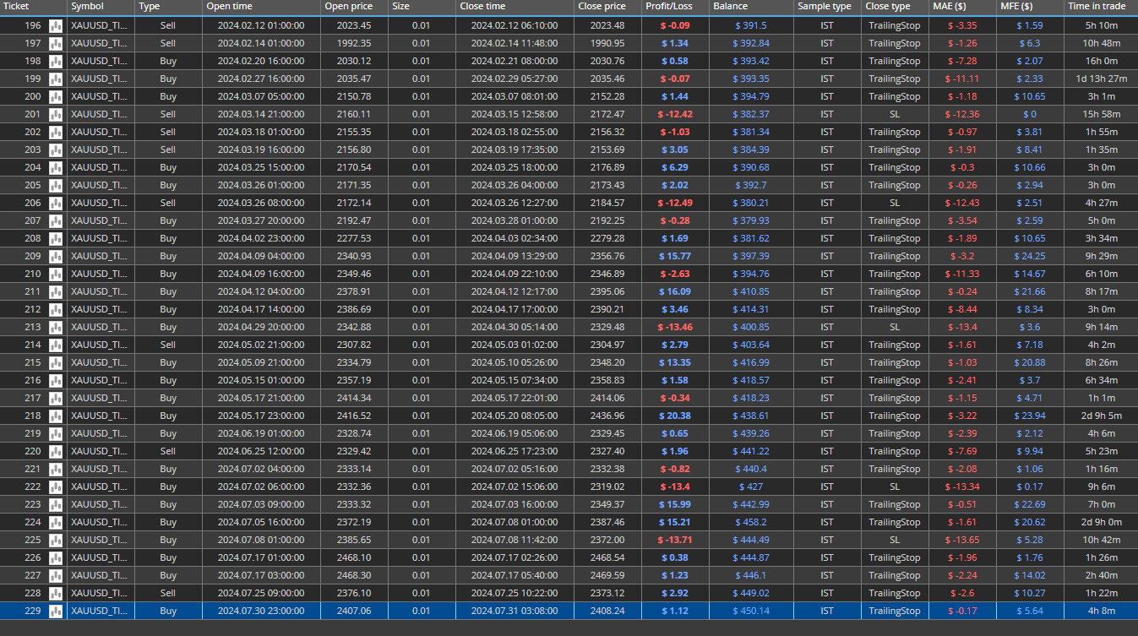The image size is (1138, 636).
Task: Sort trades by Symbol column header
Action: click(101, 7)
